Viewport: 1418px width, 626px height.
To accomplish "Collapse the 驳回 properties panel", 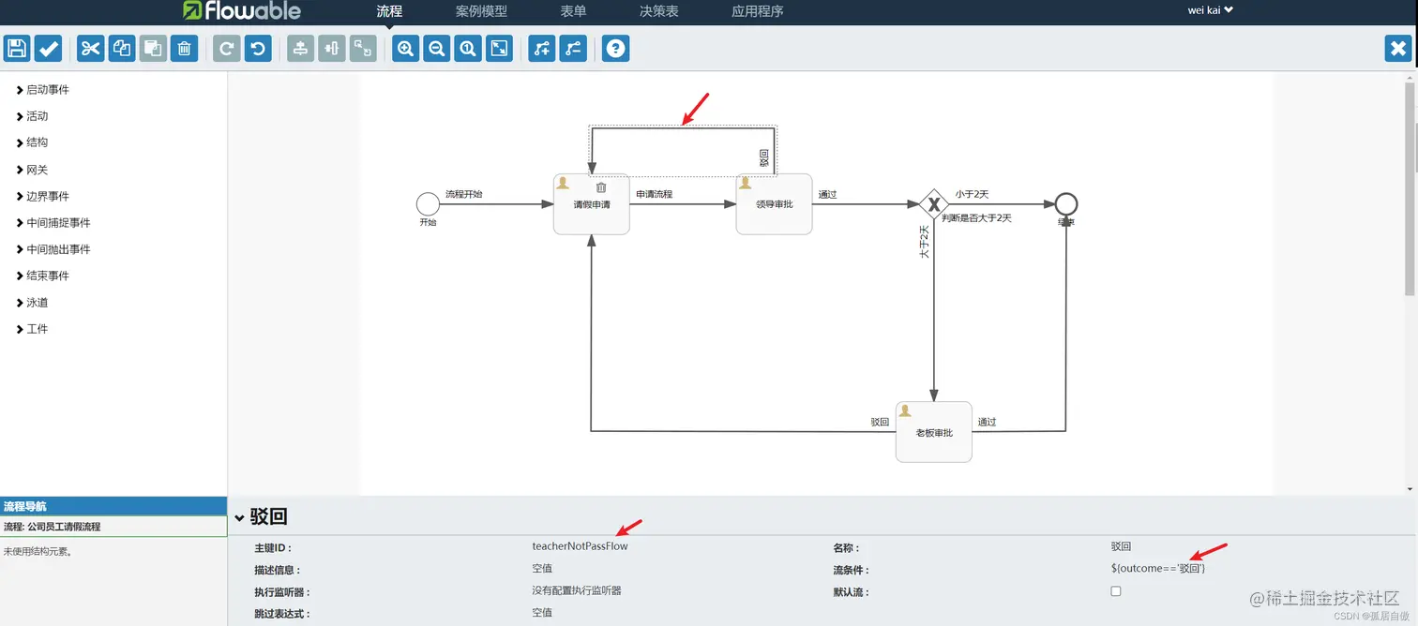I will [240, 517].
